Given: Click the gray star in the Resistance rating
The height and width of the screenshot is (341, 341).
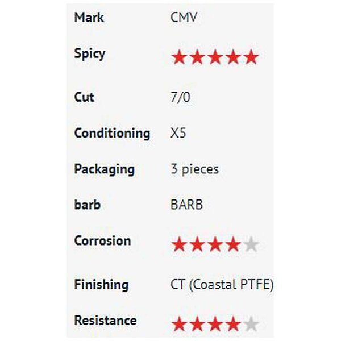Looking at the screenshot, I should [x=251, y=325].
